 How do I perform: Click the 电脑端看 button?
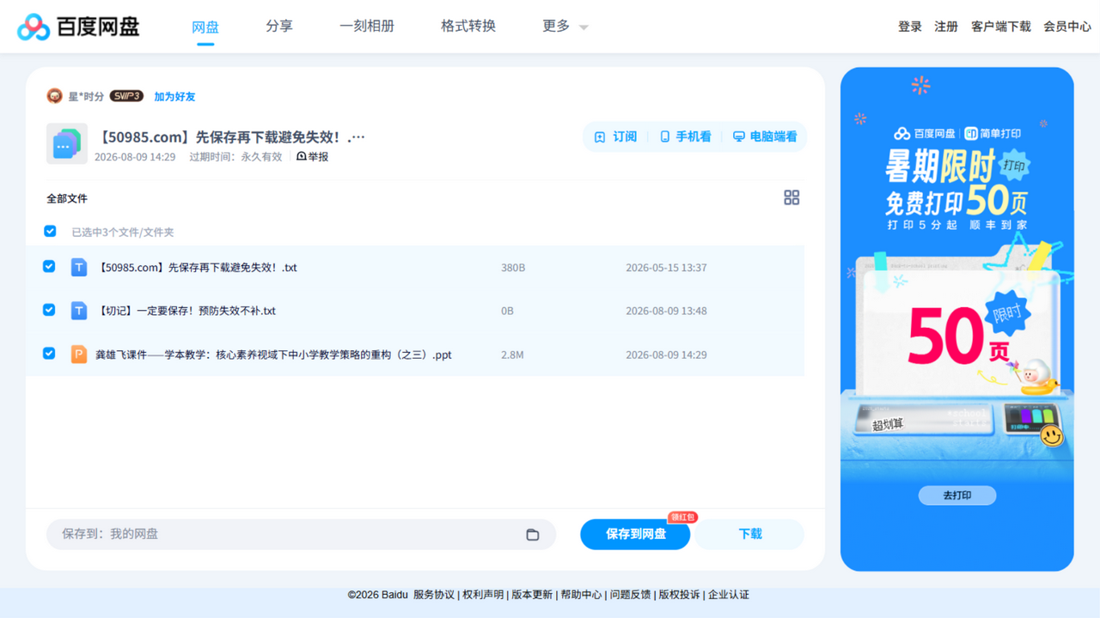pos(764,136)
